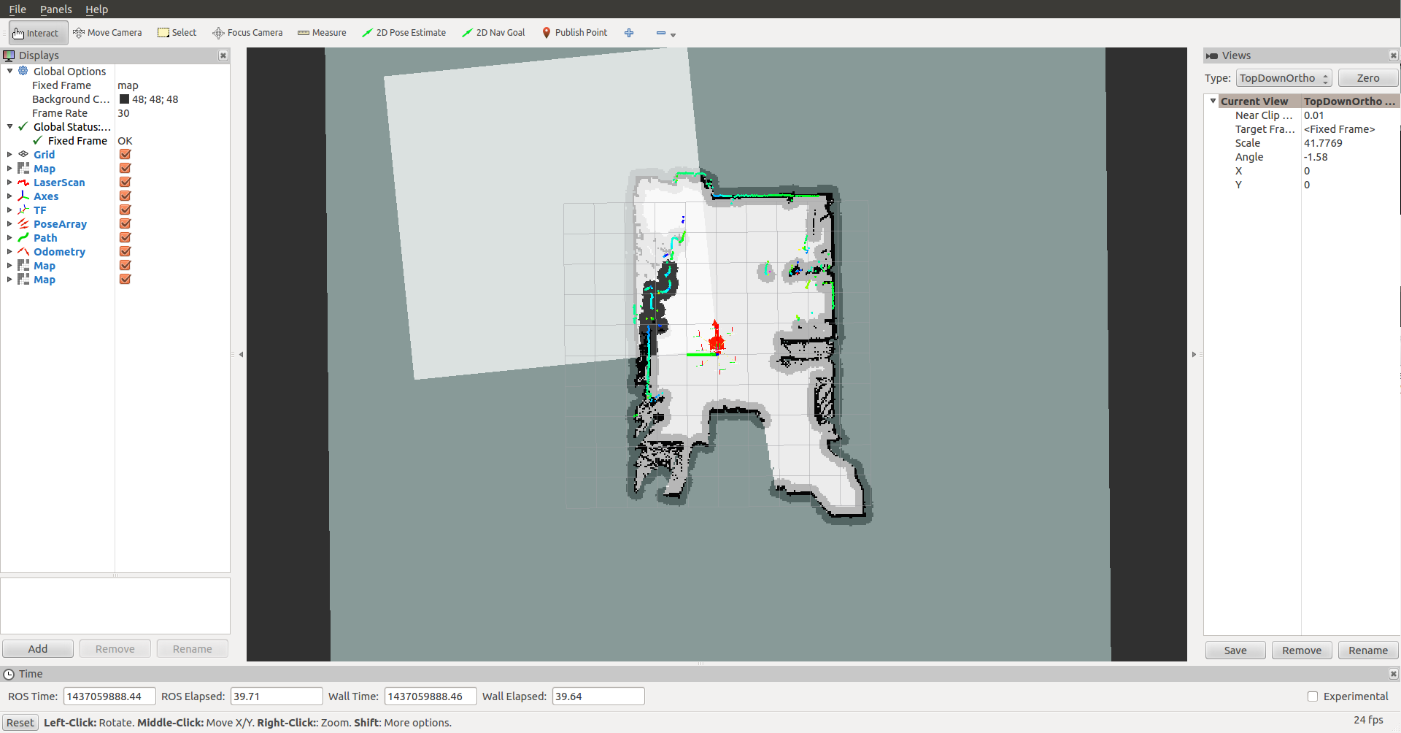Toggle the Axes display checkbox

coord(125,196)
